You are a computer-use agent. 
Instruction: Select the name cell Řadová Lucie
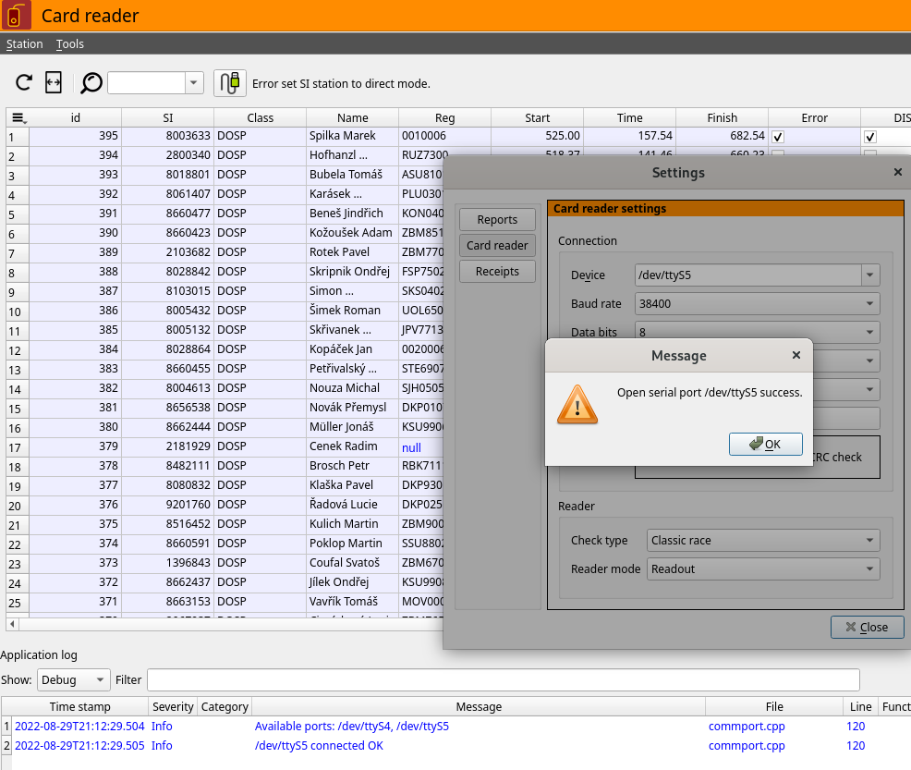pyautogui.click(x=352, y=505)
